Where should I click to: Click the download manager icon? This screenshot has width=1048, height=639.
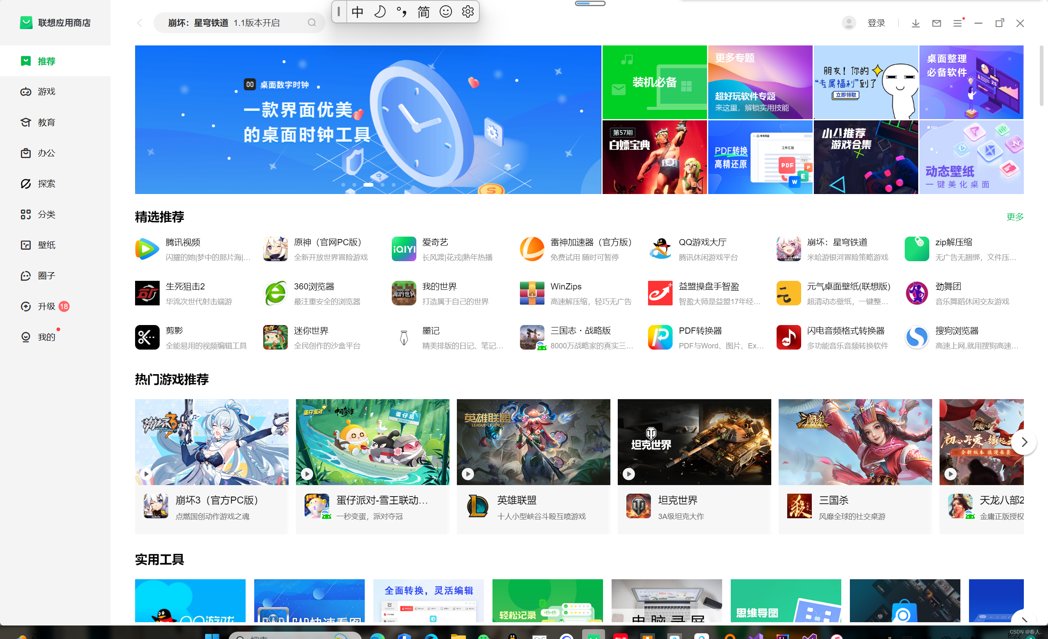pyautogui.click(x=915, y=23)
